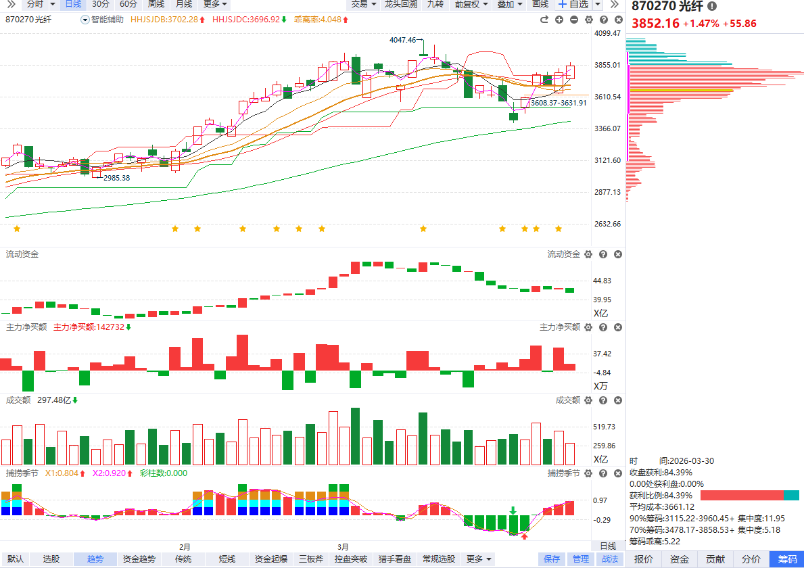Click the share arrow icon in main chart
Viewport: 804px width, 568px height.
click(x=544, y=20)
